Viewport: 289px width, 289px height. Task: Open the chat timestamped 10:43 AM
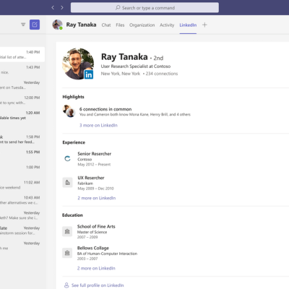tap(22, 200)
